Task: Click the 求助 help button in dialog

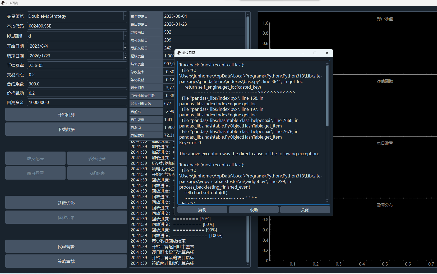Action: point(254,210)
